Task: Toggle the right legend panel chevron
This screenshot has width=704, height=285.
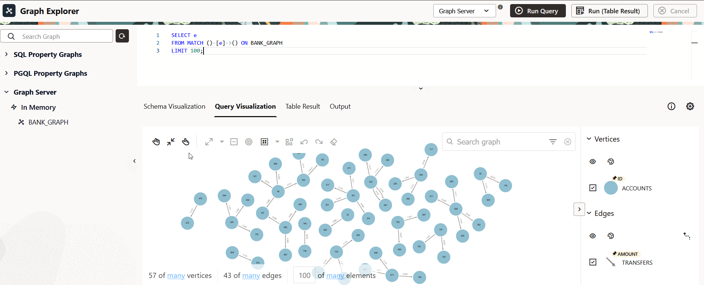Action: pyautogui.click(x=579, y=209)
